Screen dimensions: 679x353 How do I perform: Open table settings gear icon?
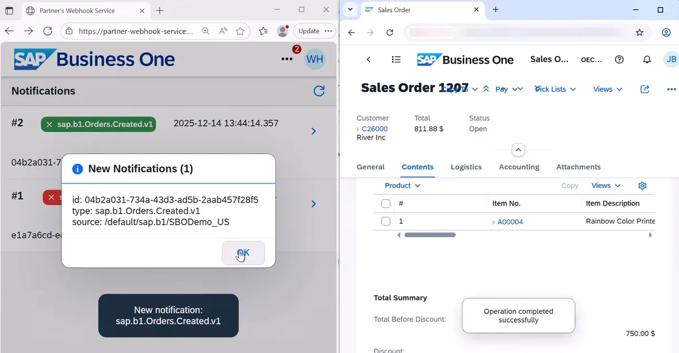pyautogui.click(x=642, y=186)
